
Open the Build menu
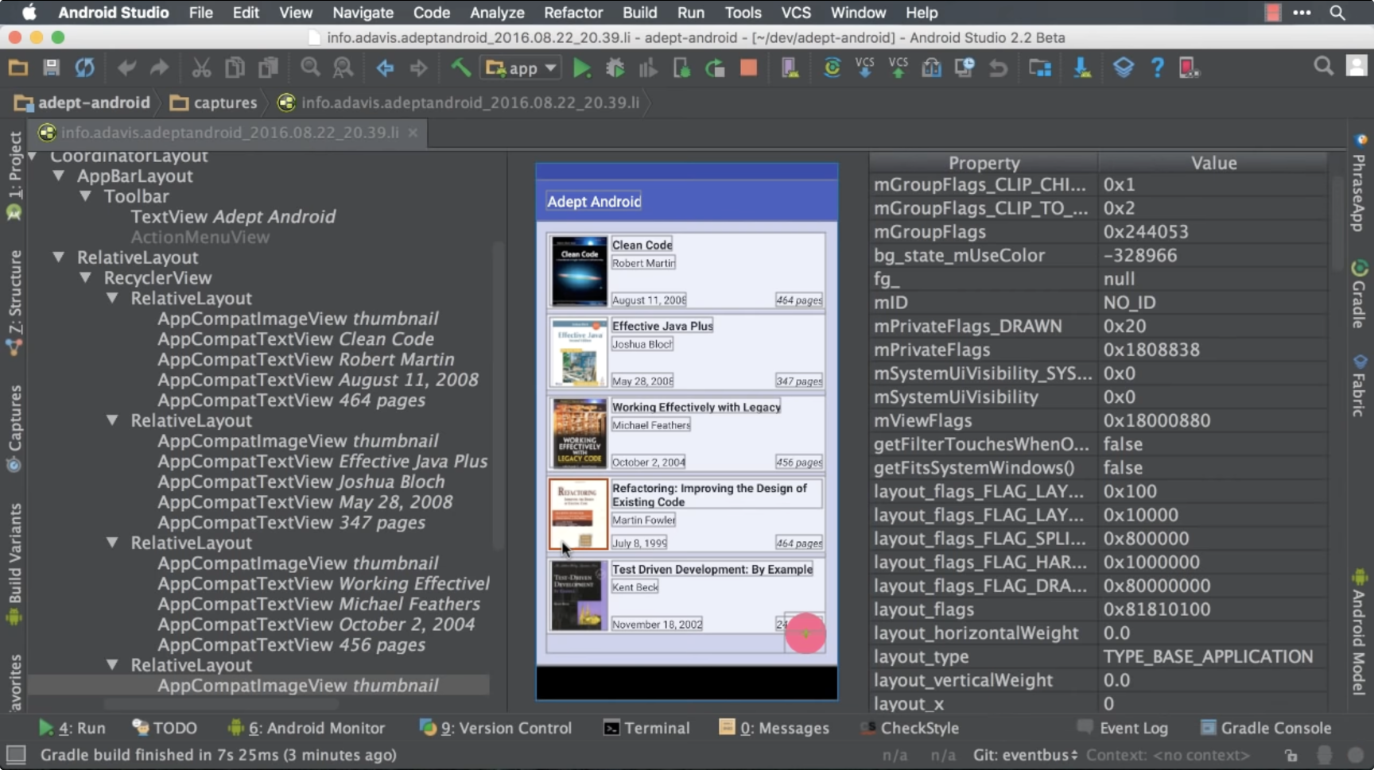pos(639,13)
